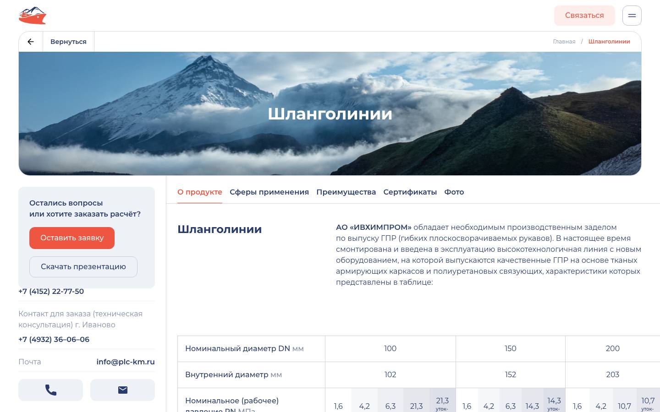Image resolution: width=660 pixels, height=412 pixels.
Task: Click the Вернуться button
Action: (x=68, y=42)
